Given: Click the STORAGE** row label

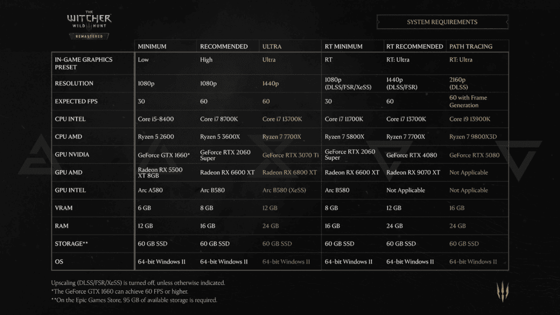Looking at the screenshot, I should [72, 243].
